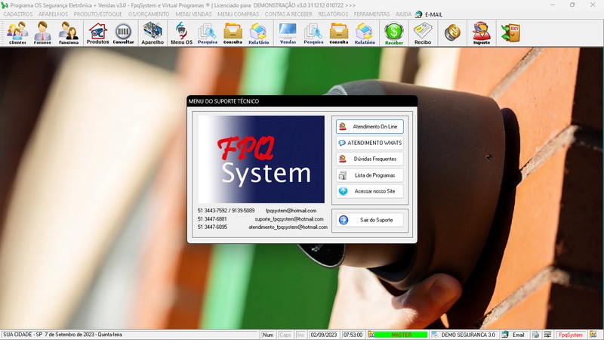The width and height of the screenshot is (604, 340).
Task: Open the RELATÓRIOS menu
Action: tap(332, 14)
